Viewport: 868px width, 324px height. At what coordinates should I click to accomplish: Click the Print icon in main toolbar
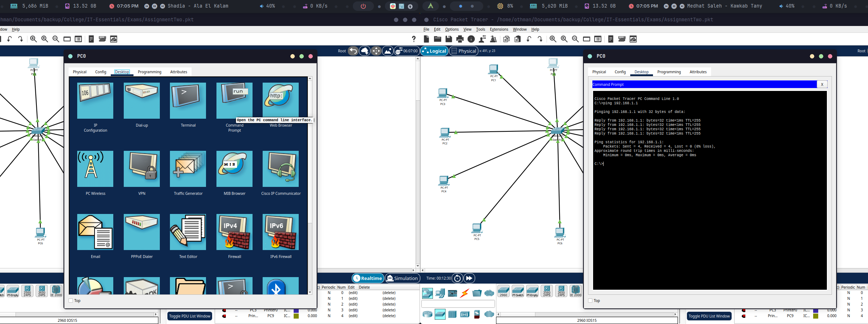pyautogui.click(x=460, y=39)
